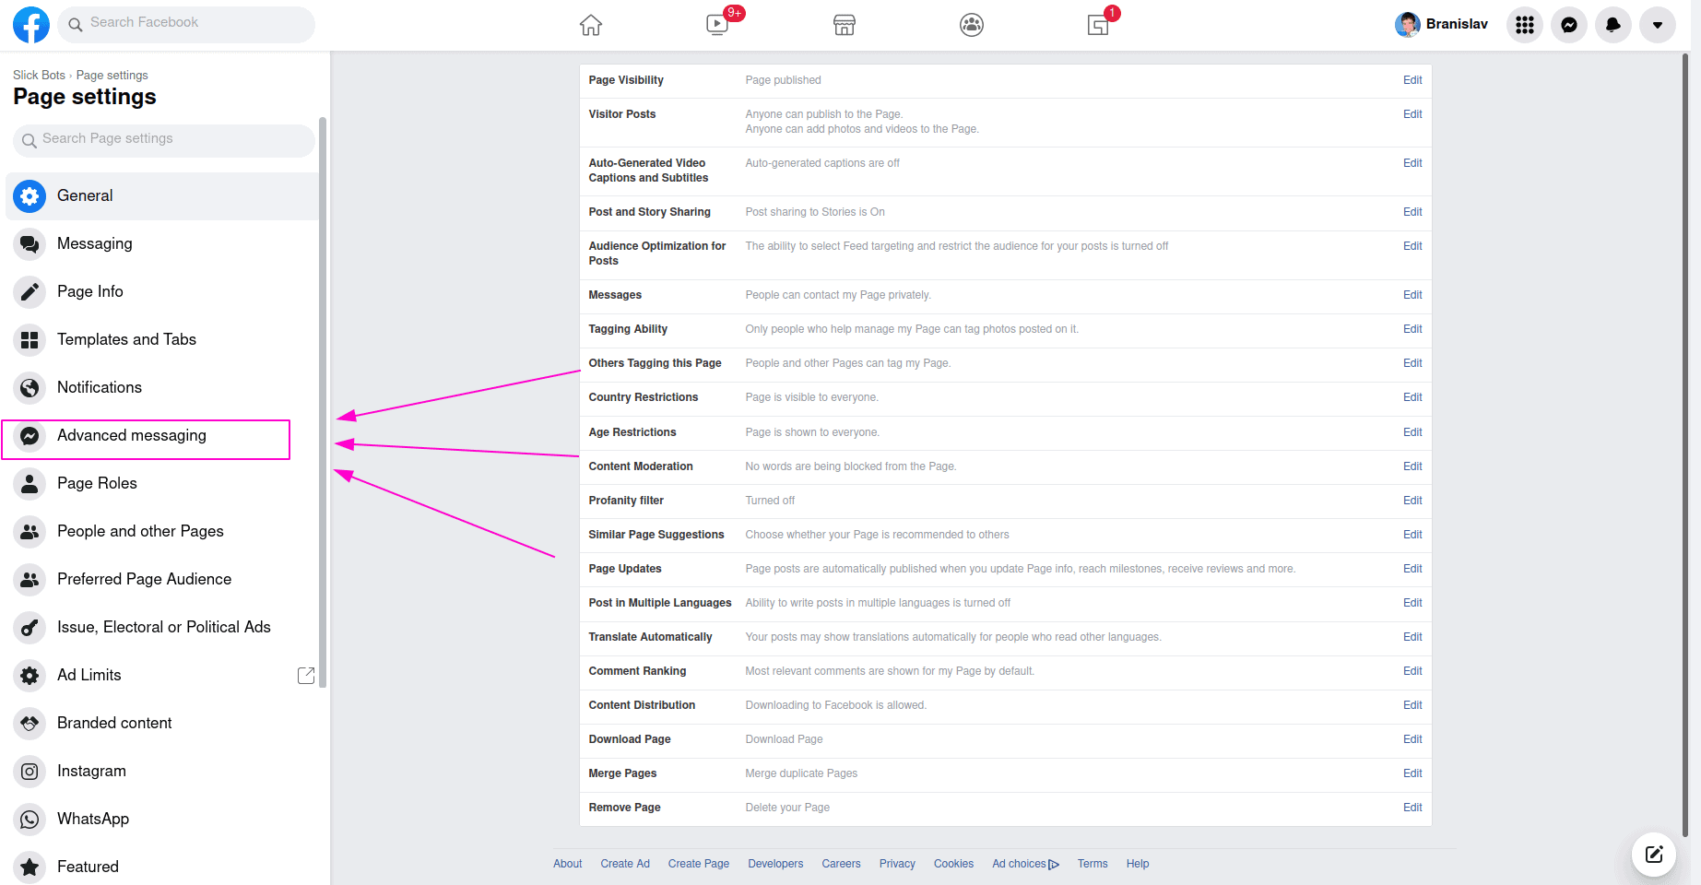Viewport: 1701px width, 885px height.
Task: Click the Create Ad footer link
Action: coord(625,864)
